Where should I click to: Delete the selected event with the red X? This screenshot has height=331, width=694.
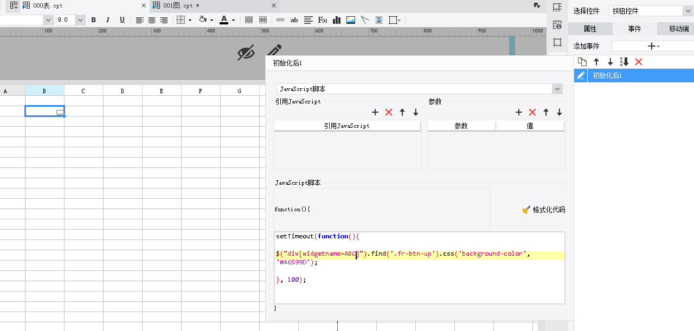click(639, 62)
